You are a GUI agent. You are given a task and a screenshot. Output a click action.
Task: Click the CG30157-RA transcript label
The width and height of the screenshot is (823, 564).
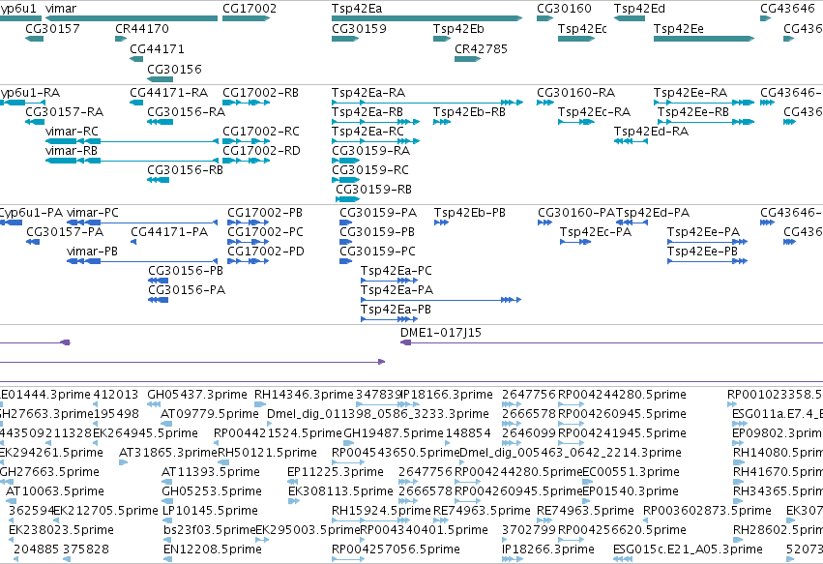pyautogui.click(x=65, y=112)
